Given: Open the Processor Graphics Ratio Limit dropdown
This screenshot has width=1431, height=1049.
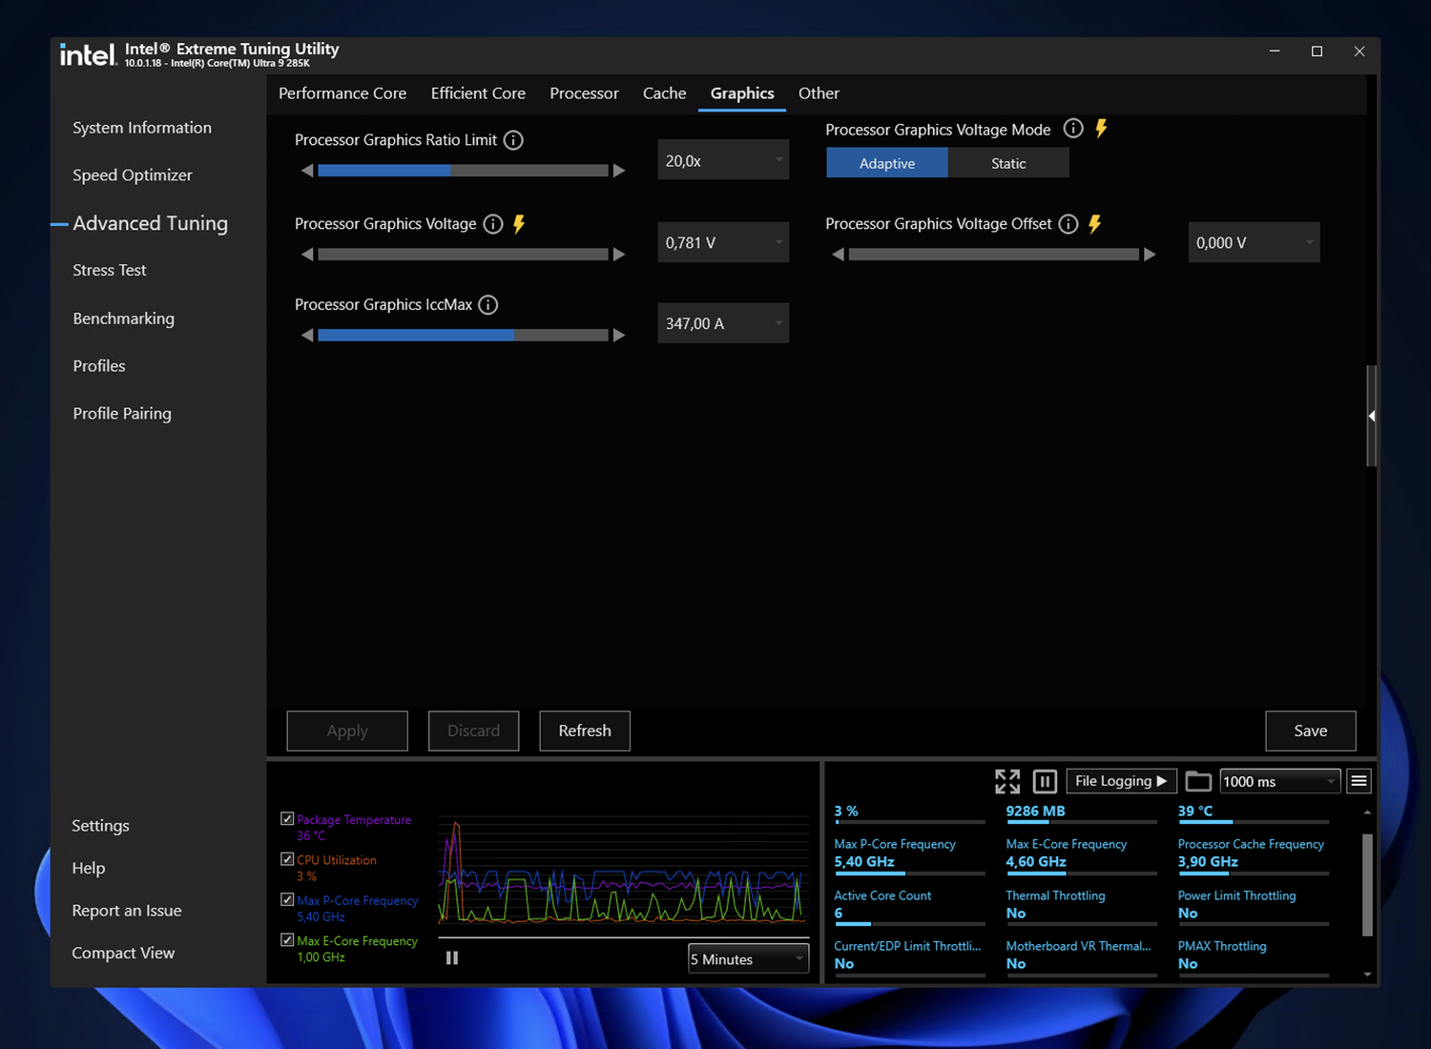Looking at the screenshot, I should pyautogui.click(x=723, y=161).
